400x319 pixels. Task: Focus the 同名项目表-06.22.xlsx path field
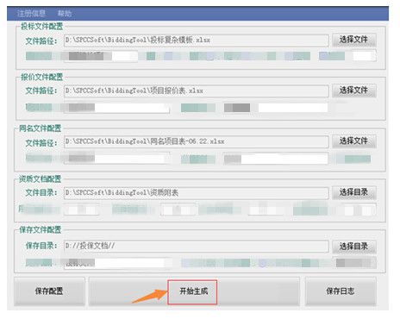[x=196, y=141]
